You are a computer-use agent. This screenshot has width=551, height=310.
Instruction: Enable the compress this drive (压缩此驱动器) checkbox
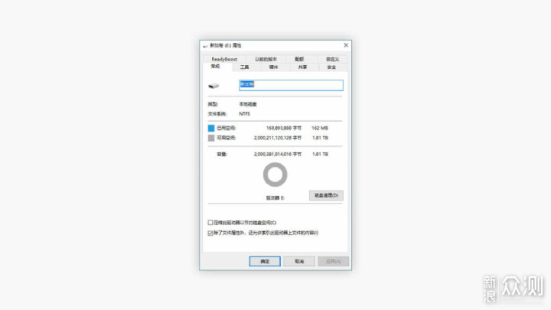point(211,223)
